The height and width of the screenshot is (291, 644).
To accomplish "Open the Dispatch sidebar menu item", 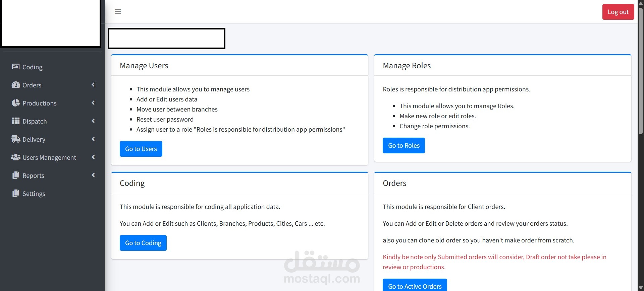I will [52, 121].
